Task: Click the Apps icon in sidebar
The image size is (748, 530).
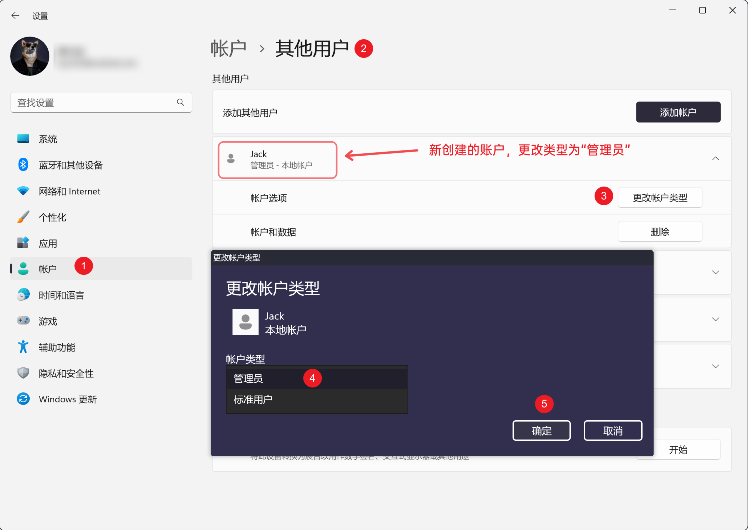Action: [x=23, y=243]
